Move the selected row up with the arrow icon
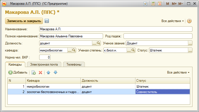Image resolution: width=199 pixels, height=112 pixels. pyautogui.click(x=48, y=72)
